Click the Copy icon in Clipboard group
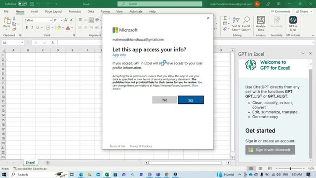316x178 pixels. [x=14, y=24]
